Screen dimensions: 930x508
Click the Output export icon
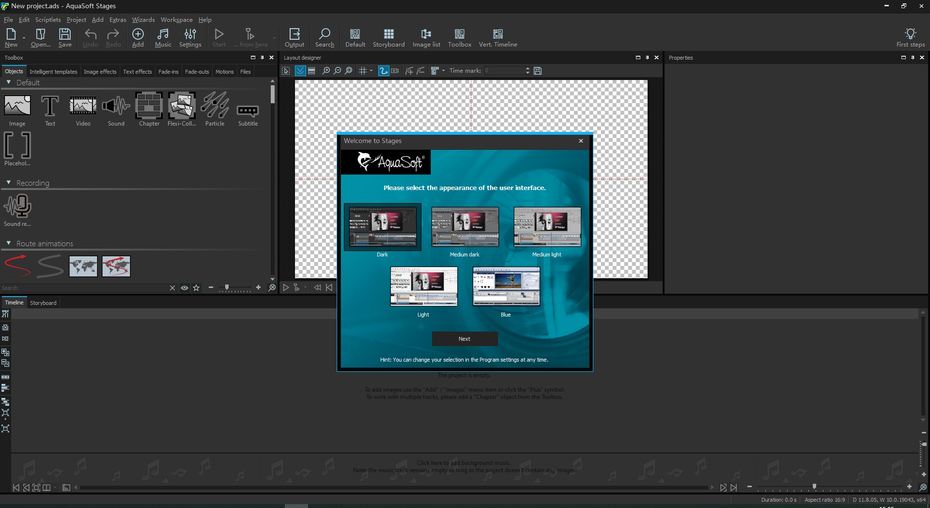[x=294, y=37]
